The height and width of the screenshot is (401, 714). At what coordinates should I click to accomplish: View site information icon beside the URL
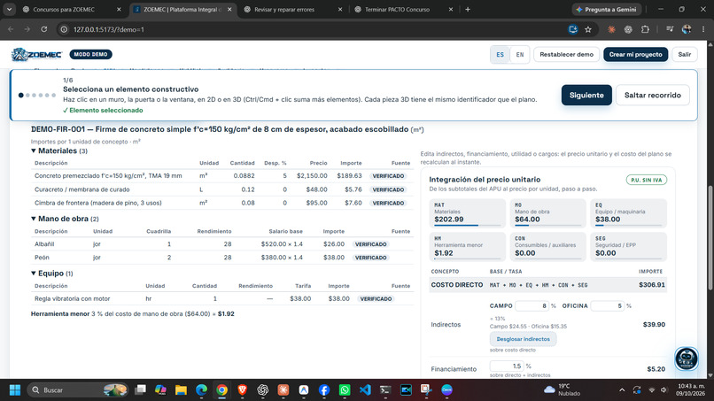click(64, 29)
